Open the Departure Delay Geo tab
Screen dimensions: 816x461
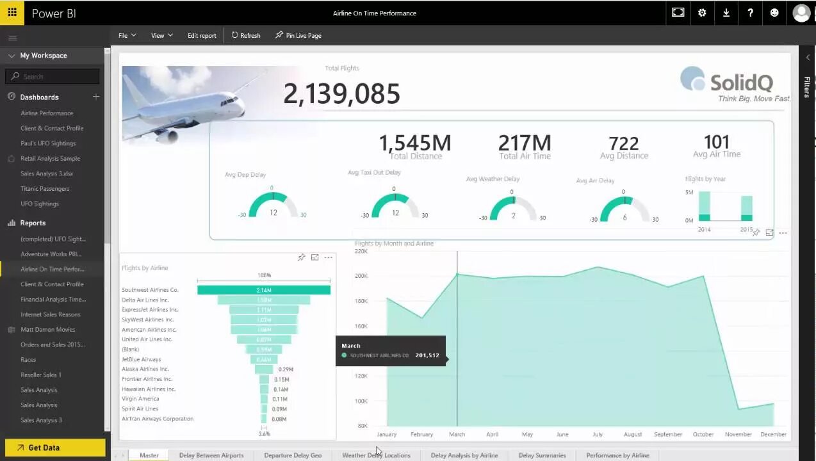click(x=293, y=455)
